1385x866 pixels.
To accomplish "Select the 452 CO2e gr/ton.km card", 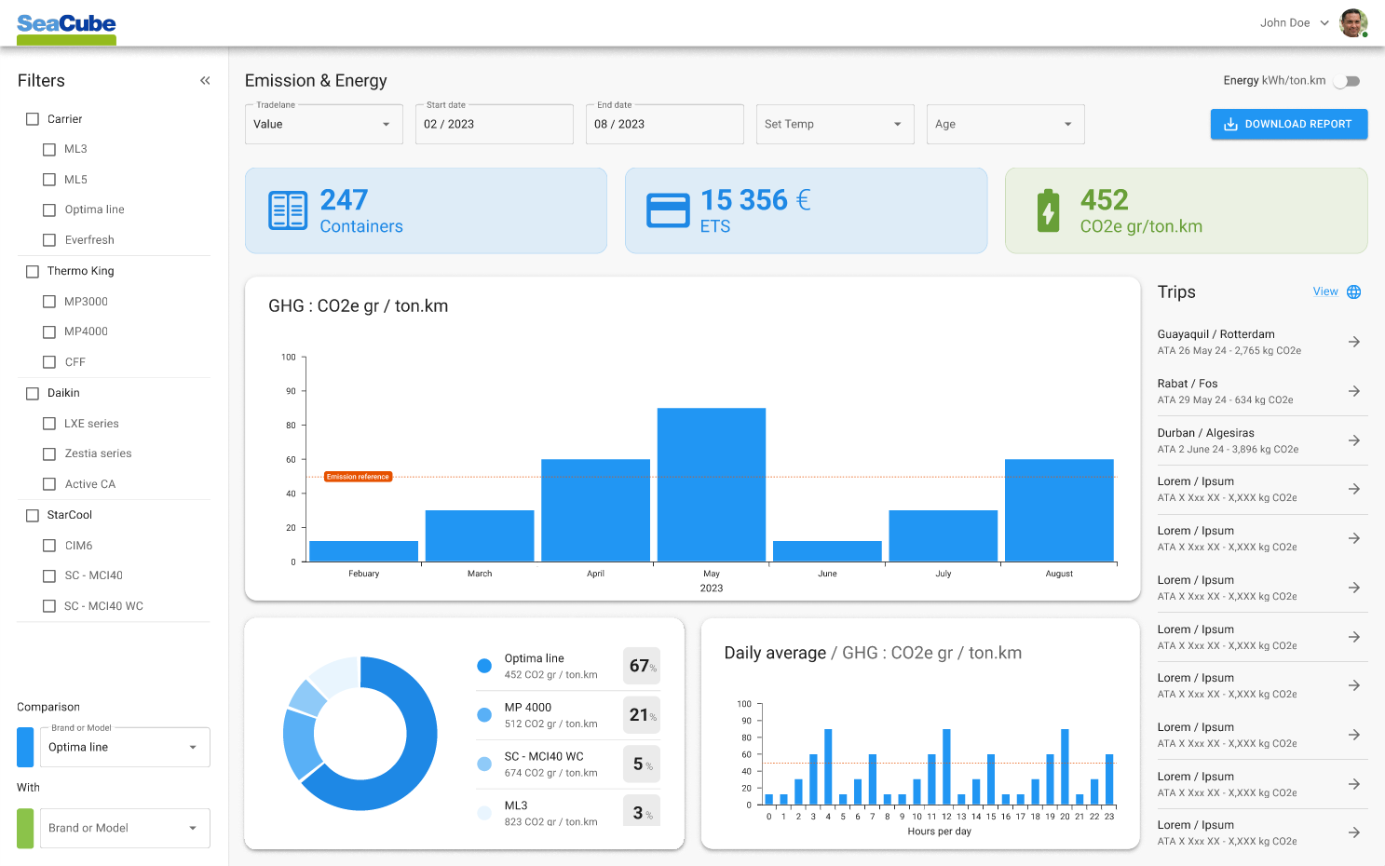I will click(1186, 210).
